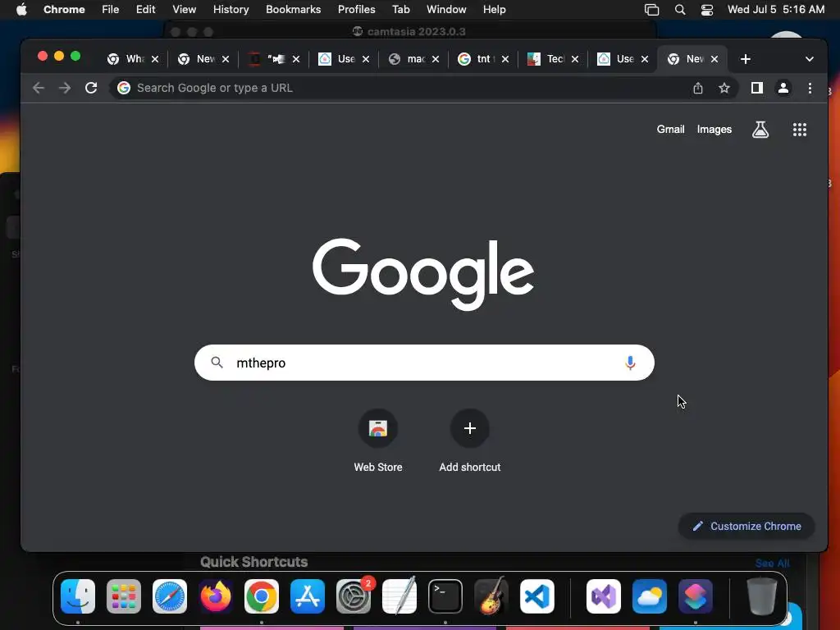Reload the current page
840x630 pixels.
point(91,88)
